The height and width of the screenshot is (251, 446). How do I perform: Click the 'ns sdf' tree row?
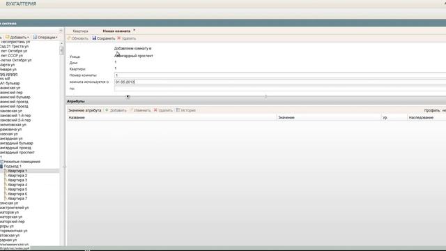[x=5, y=79]
